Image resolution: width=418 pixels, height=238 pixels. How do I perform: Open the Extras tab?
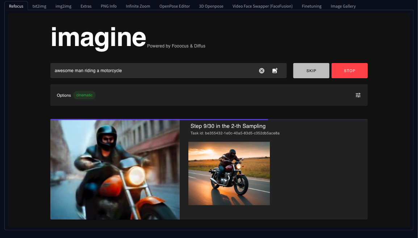coord(86,6)
